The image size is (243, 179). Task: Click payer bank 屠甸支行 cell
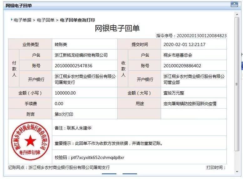pos(85,79)
